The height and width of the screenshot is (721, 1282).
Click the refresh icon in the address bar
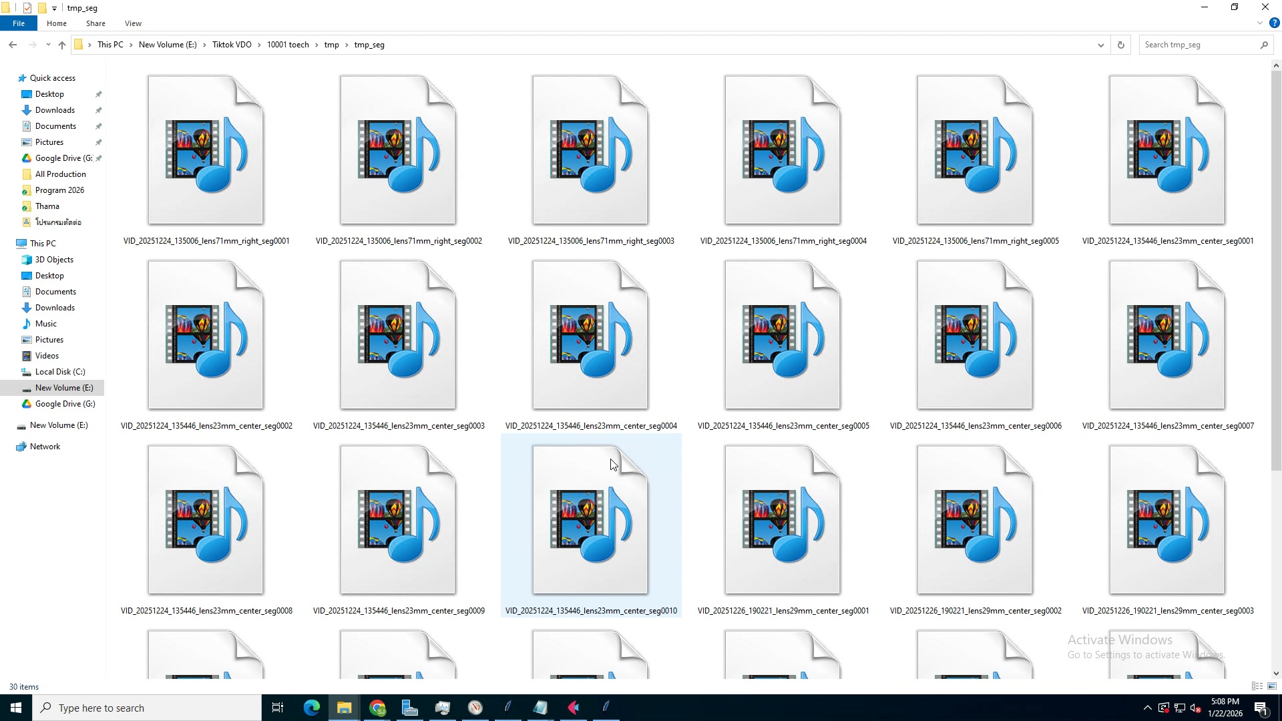(x=1121, y=44)
